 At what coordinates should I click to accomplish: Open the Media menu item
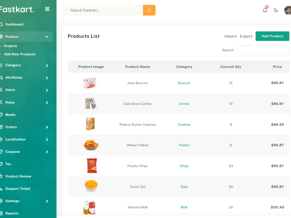(x=10, y=115)
